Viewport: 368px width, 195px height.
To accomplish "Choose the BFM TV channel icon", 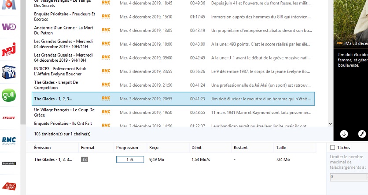I will 9,72.
